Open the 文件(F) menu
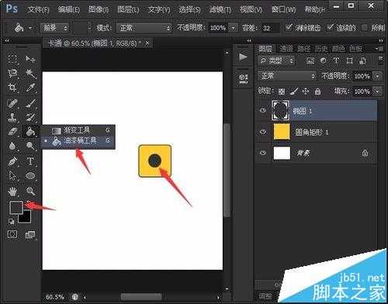388x304 pixels. click(x=38, y=10)
